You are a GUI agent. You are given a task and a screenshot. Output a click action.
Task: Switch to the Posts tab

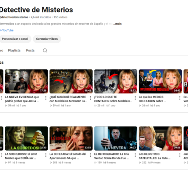[30, 50]
